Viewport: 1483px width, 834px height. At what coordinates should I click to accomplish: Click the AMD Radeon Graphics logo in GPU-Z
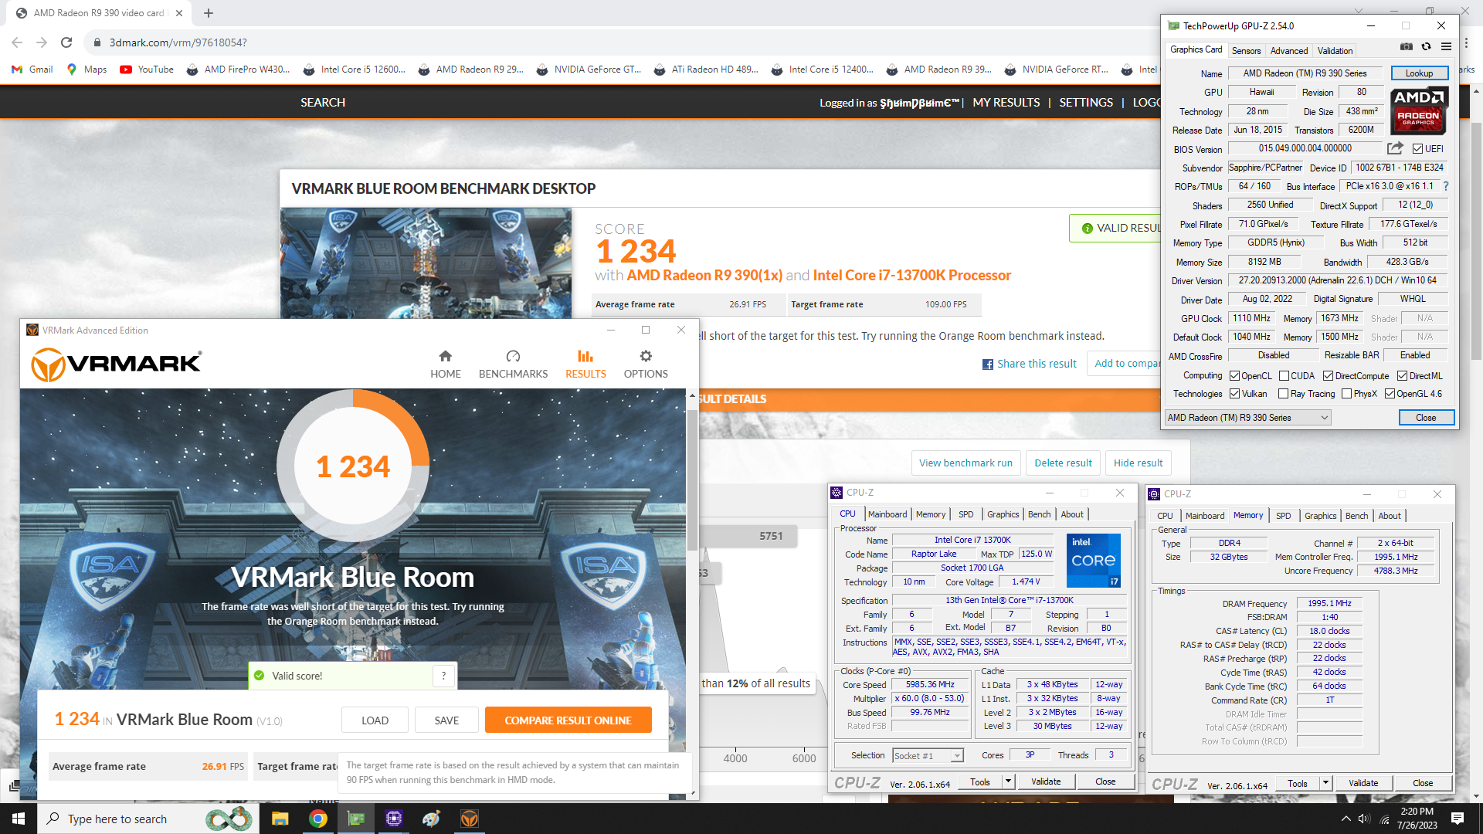click(1419, 110)
